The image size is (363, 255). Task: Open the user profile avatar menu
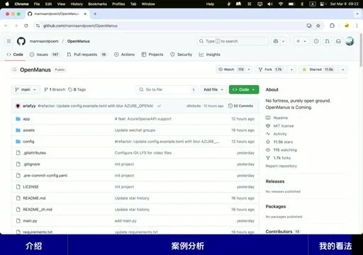[350, 41]
